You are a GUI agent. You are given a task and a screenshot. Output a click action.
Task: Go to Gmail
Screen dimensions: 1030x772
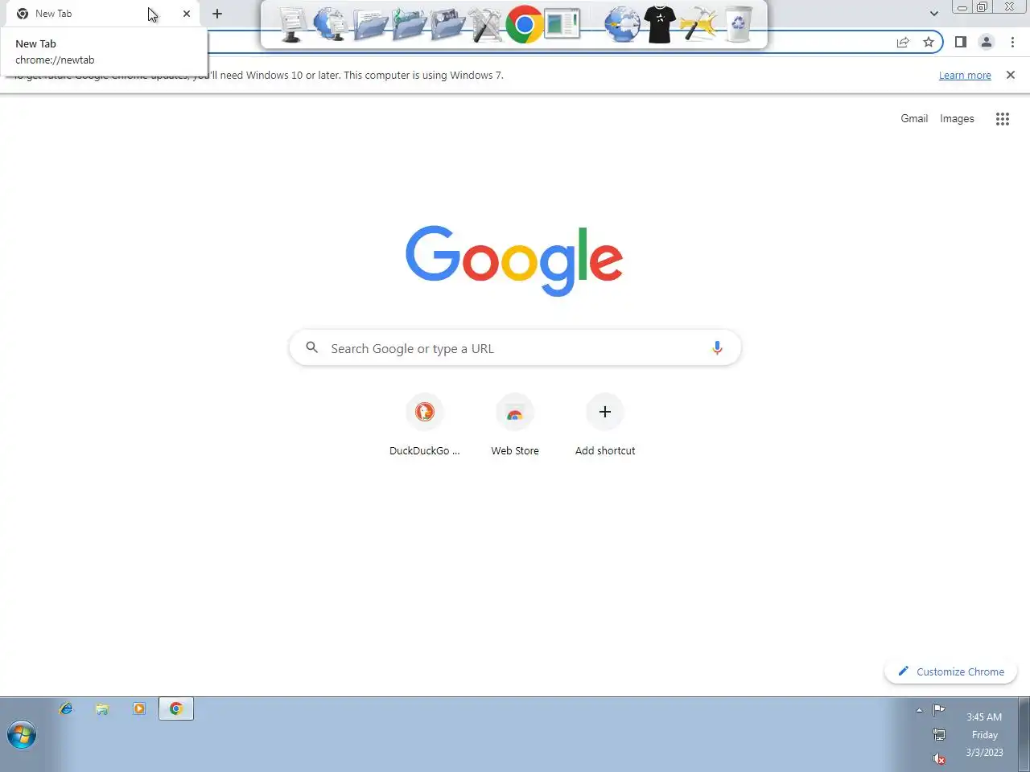[x=914, y=118]
